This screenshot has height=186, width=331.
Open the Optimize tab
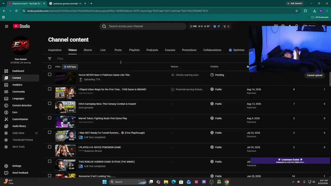(x=236, y=50)
